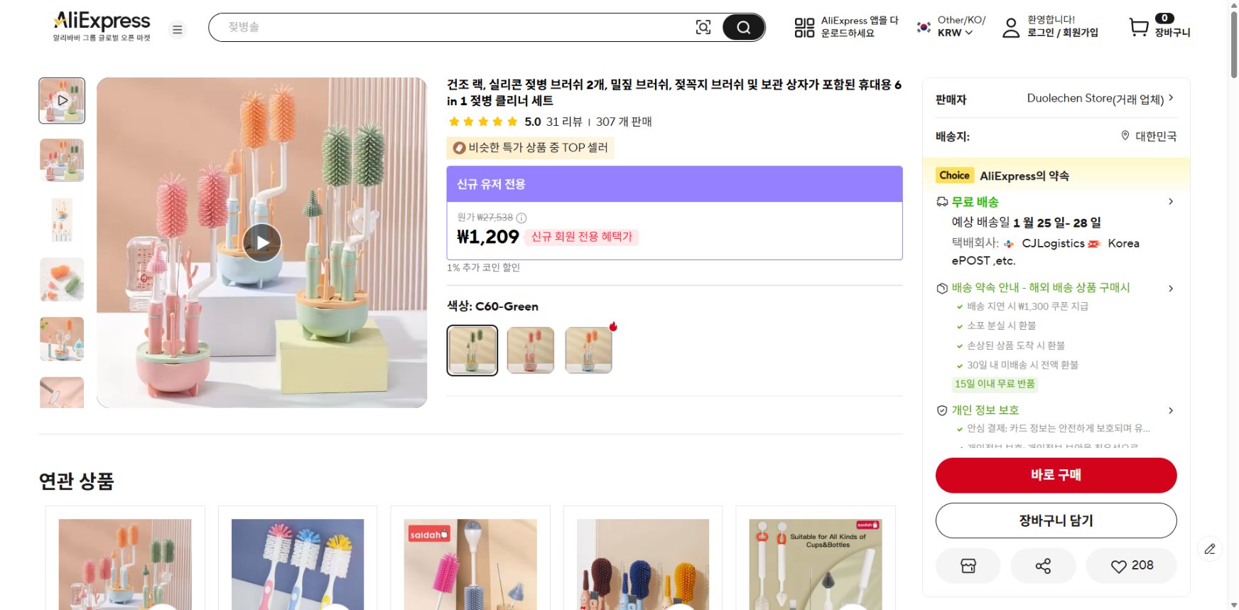Viewport: 1239px width, 610px height.
Task: Expand the privacy protection section chevron
Action: click(x=1171, y=410)
